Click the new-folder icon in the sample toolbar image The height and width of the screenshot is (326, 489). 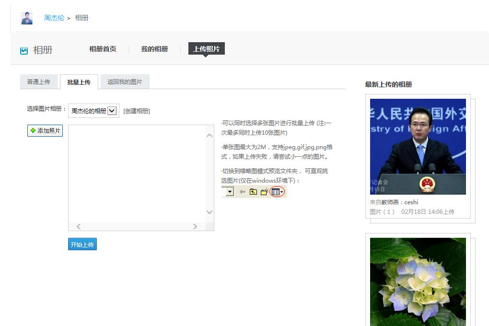(x=264, y=192)
